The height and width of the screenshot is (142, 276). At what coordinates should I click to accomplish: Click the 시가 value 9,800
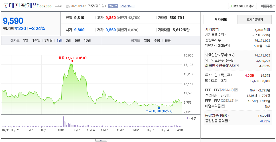(79, 30)
